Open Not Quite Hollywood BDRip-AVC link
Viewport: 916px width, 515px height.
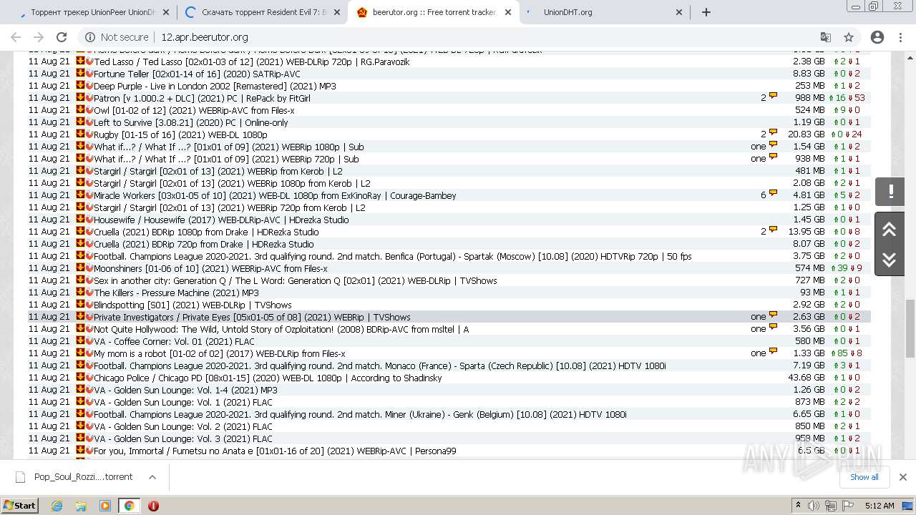pyautogui.click(x=281, y=330)
